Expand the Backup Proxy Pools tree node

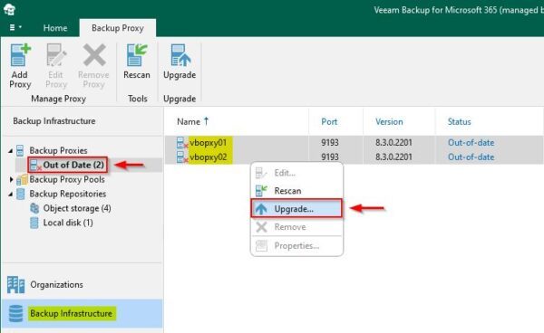coord(11,179)
